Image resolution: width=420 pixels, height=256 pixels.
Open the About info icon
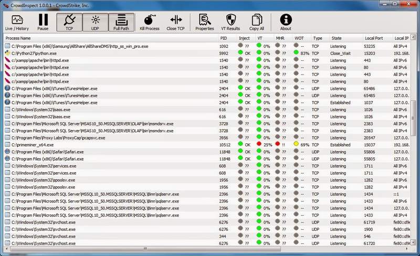click(x=286, y=23)
